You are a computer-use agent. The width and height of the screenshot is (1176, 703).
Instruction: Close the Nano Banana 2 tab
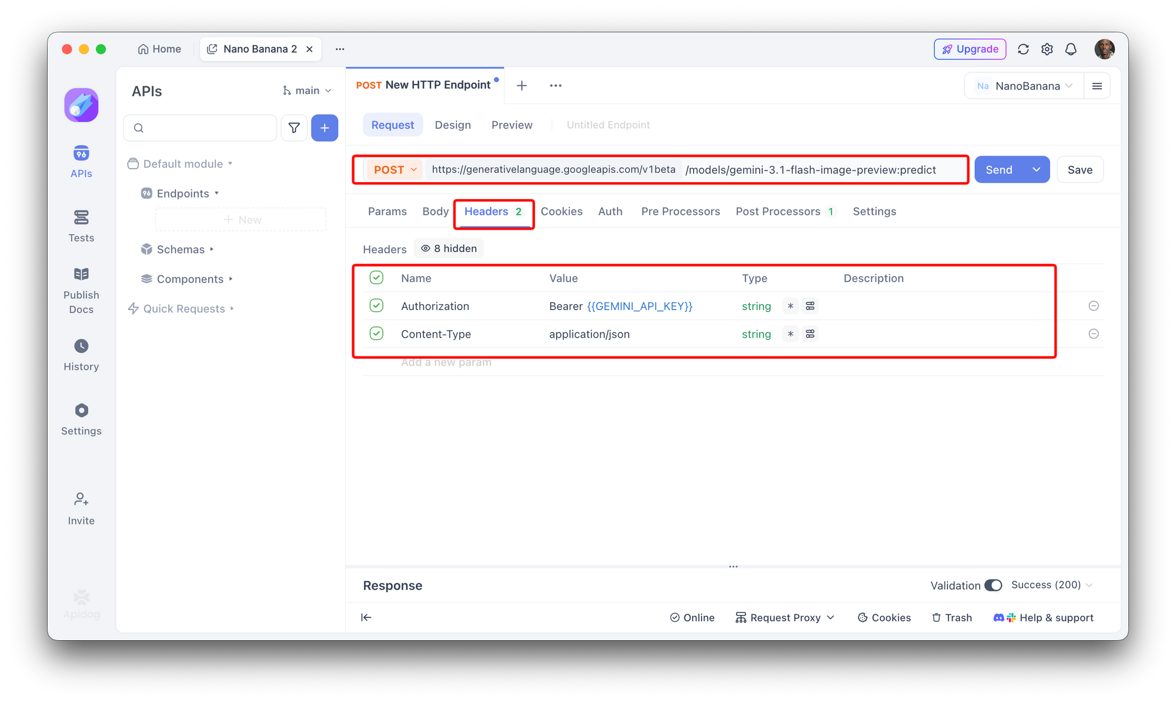[309, 49]
